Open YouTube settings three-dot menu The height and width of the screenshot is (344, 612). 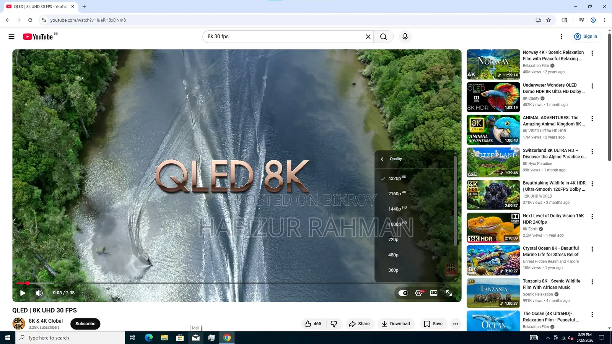(x=562, y=37)
